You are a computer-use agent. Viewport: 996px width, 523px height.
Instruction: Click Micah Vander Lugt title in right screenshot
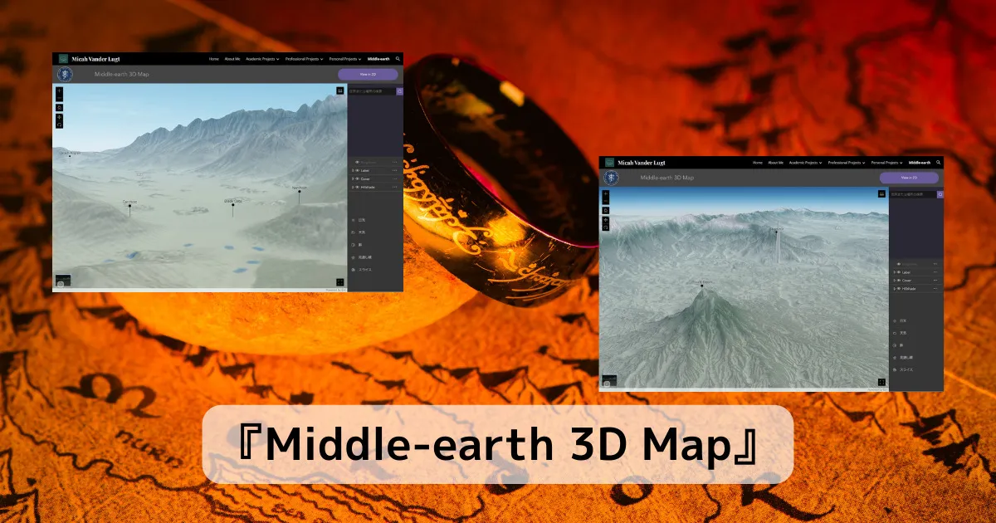[641, 163]
